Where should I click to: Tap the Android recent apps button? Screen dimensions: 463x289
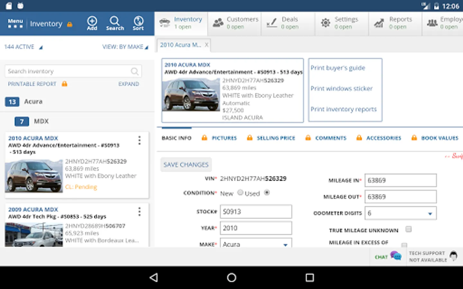tap(310, 277)
